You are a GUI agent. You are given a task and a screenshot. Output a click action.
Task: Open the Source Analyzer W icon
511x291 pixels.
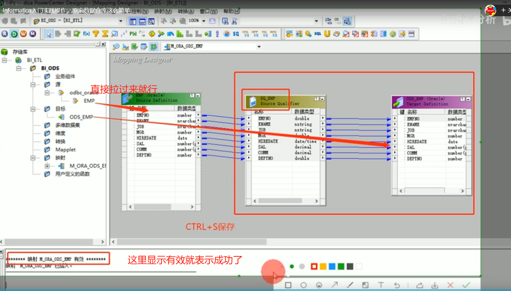coord(24,34)
